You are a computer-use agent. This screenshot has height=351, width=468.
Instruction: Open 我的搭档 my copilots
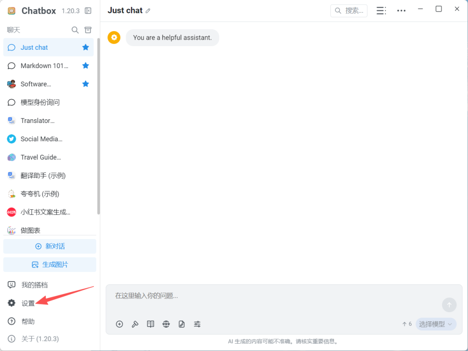coord(49,285)
